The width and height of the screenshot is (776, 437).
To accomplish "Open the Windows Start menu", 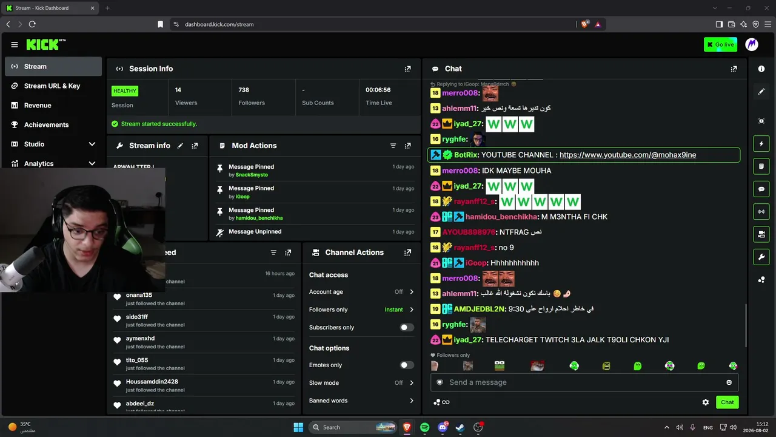I will tap(298, 427).
